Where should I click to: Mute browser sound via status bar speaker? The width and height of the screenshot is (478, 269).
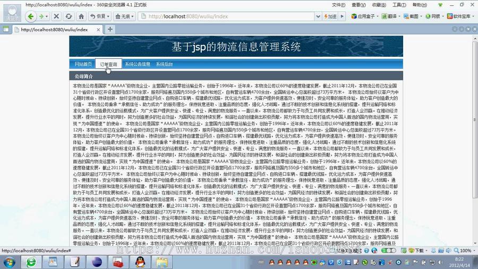[x=448, y=250]
